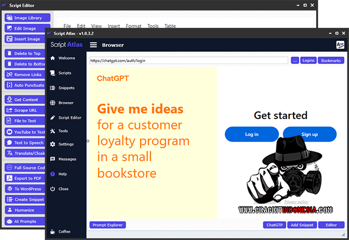Click the Prompt Explorer button
Screen dimensions: 349x240
click(108, 225)
